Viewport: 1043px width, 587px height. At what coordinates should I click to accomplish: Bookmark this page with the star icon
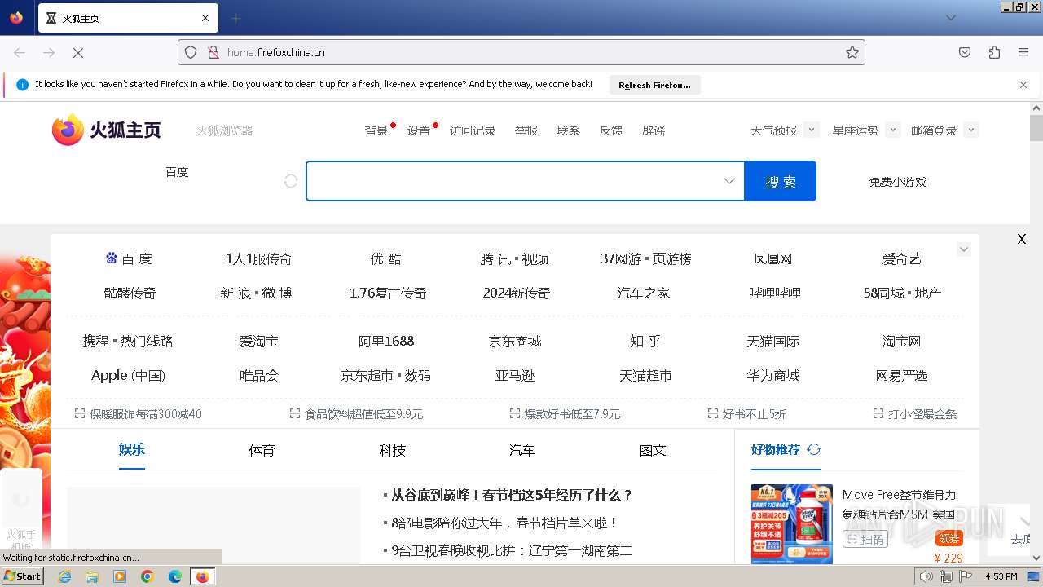pyautogui.click(x=852, y=52)
